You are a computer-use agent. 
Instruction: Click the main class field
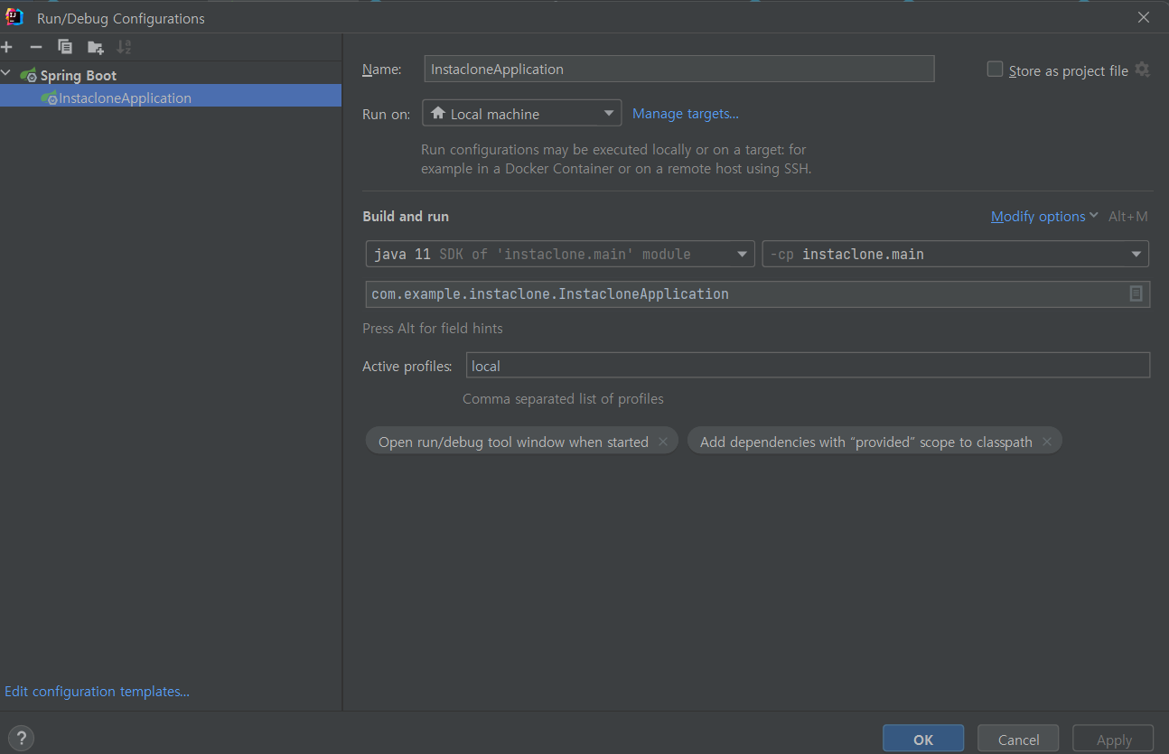(x=757, y=293)
